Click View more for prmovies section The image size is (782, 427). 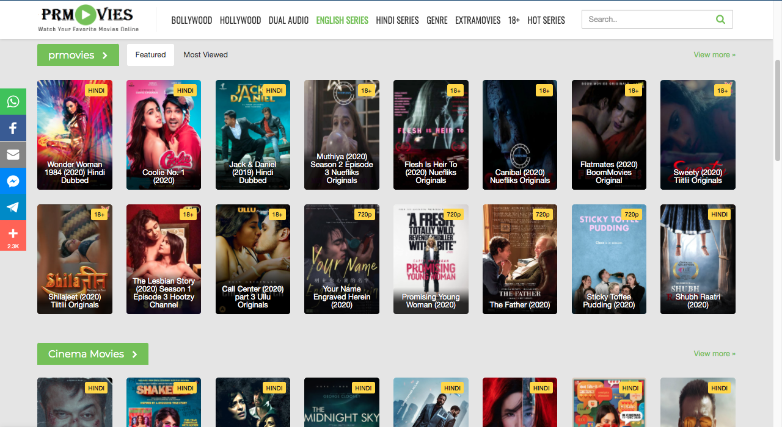click(x=714, y=55)
